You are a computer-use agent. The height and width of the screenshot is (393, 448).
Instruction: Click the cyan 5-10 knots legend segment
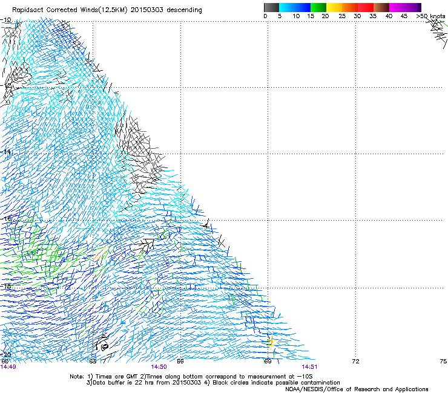[287, 7]
